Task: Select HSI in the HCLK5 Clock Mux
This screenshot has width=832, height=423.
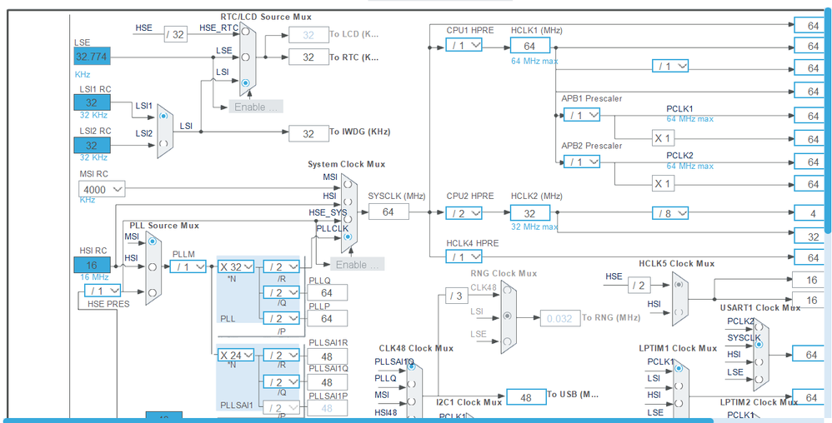Action: tap(679, 311)
